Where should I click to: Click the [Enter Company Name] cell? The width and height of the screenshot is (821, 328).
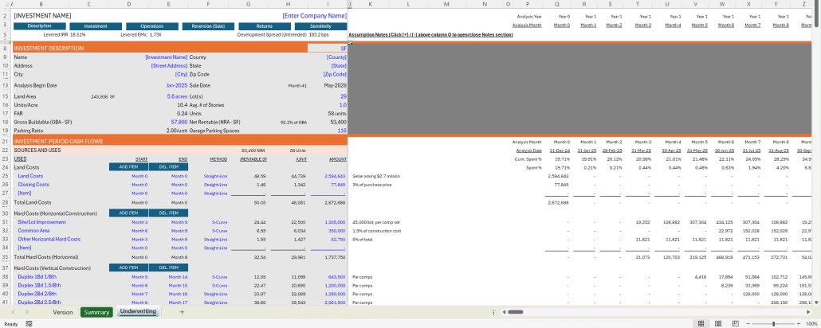[314, 15]
